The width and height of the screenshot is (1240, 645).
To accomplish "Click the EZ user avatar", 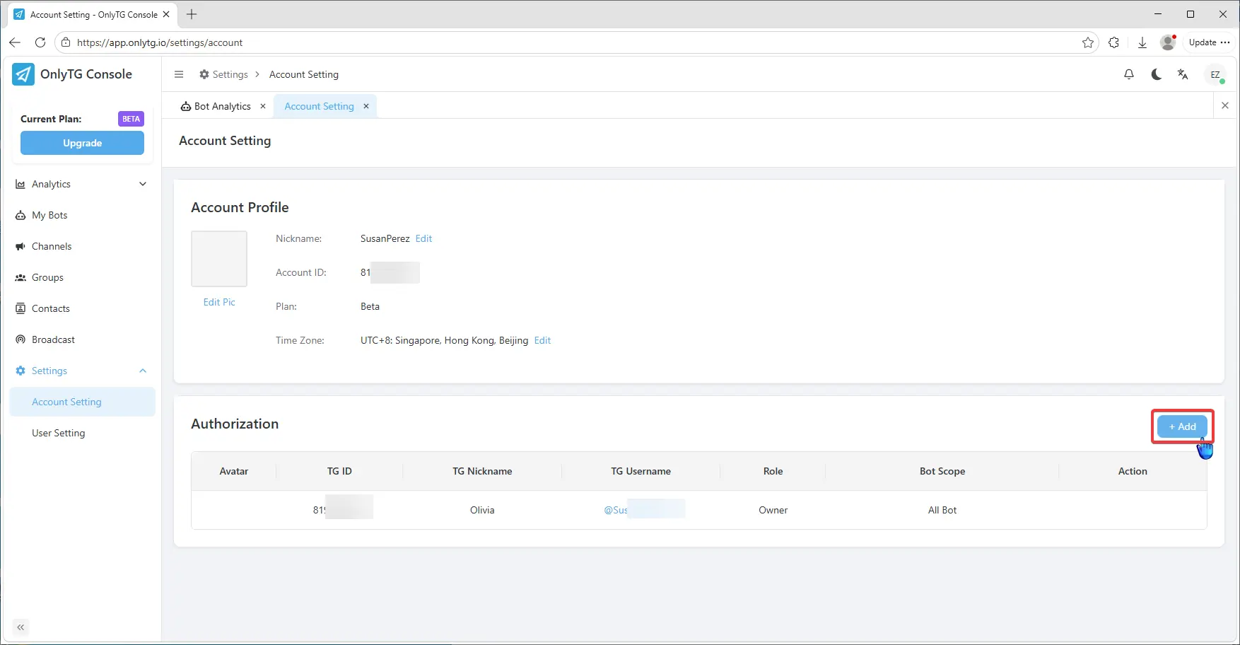I will (1215, 75).
